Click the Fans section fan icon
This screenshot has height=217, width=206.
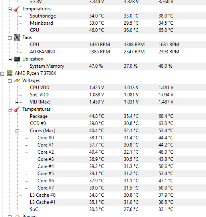click(x=17, y=37)
